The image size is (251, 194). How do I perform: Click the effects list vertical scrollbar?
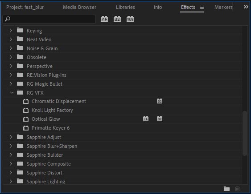click(x=245, y=133)
